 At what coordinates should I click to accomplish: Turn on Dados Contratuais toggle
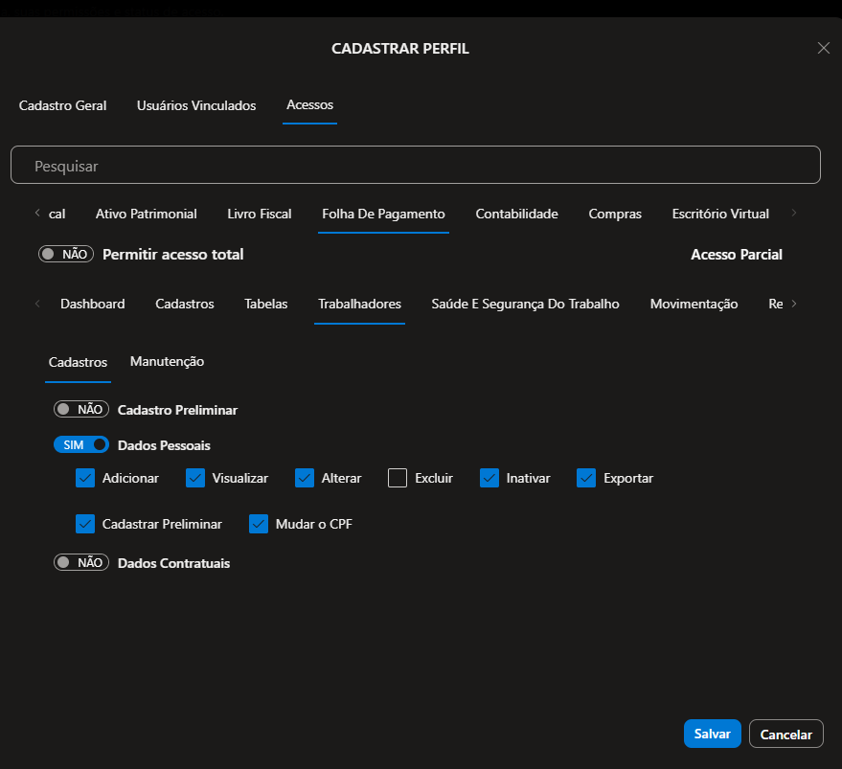pos(80,563)
